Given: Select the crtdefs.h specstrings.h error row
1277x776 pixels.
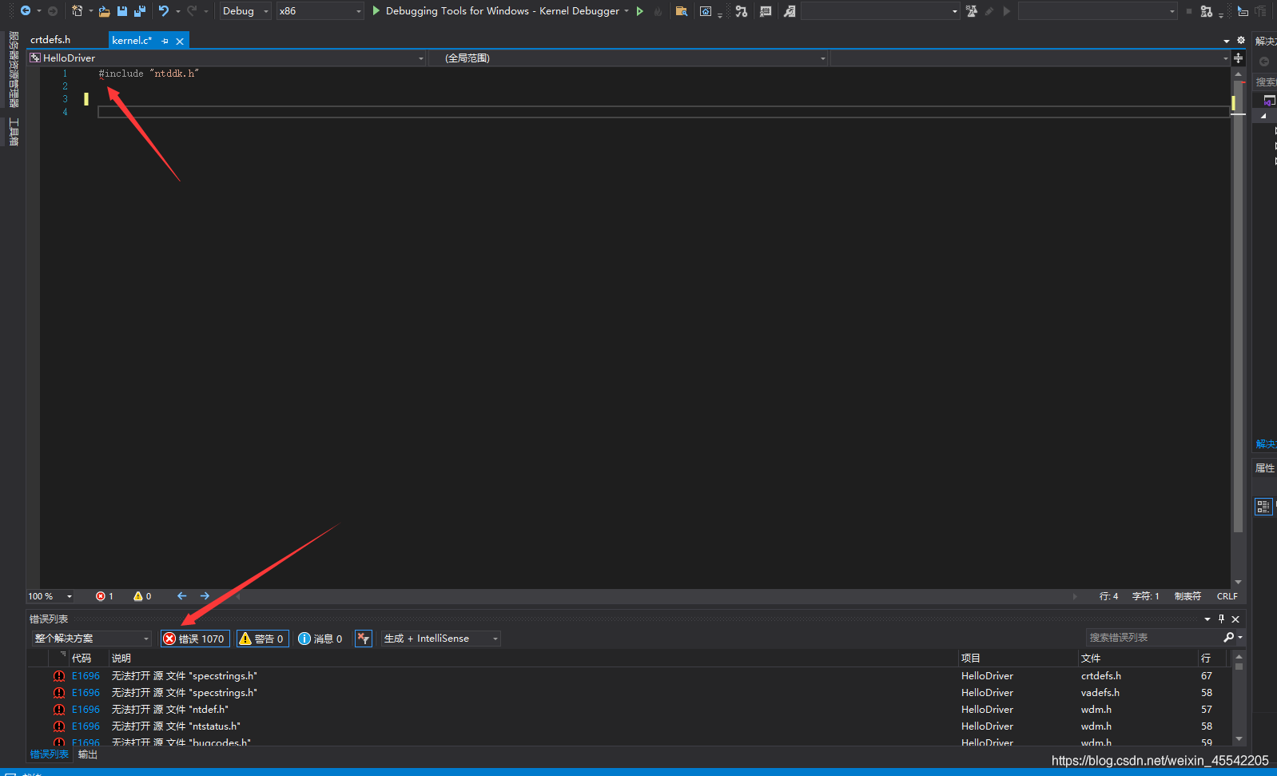Looking at the screenshot, I should pos(629,676).
